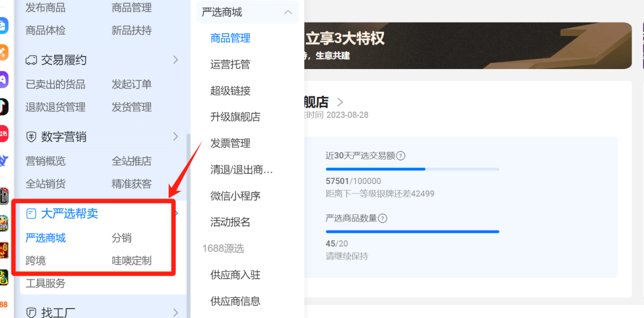This screenshot has width=644, height=318.
Task: Click the 45/20 product count value
Action: click(337, 244)
